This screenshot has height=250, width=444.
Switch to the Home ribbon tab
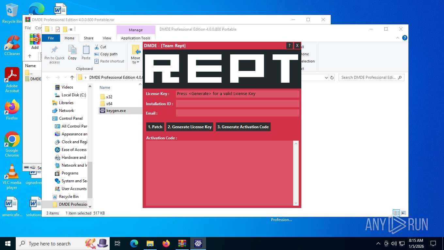[x=70, y=38]
